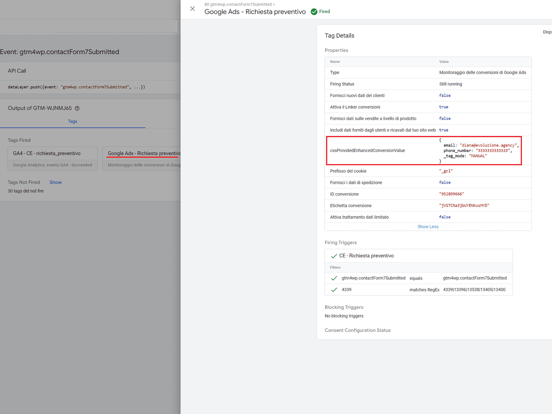Close the tag details panel

tap(193, 9)
